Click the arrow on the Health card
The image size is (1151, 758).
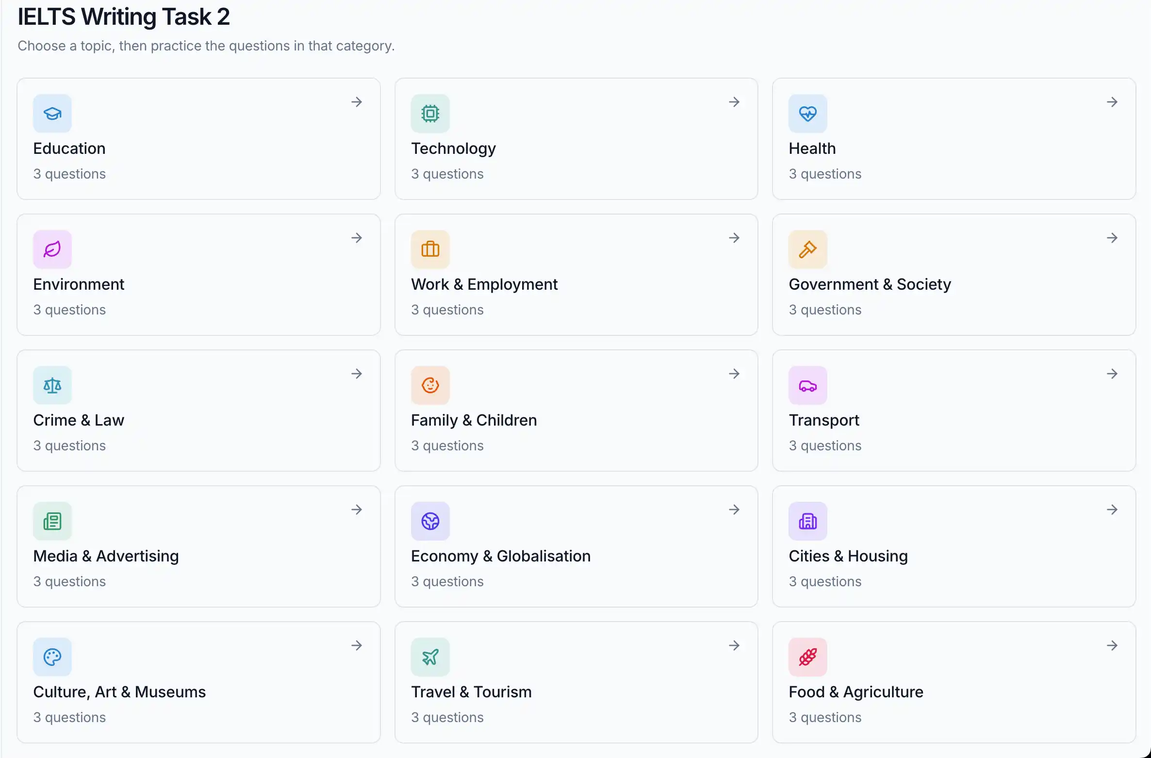tap(1112, 102)
